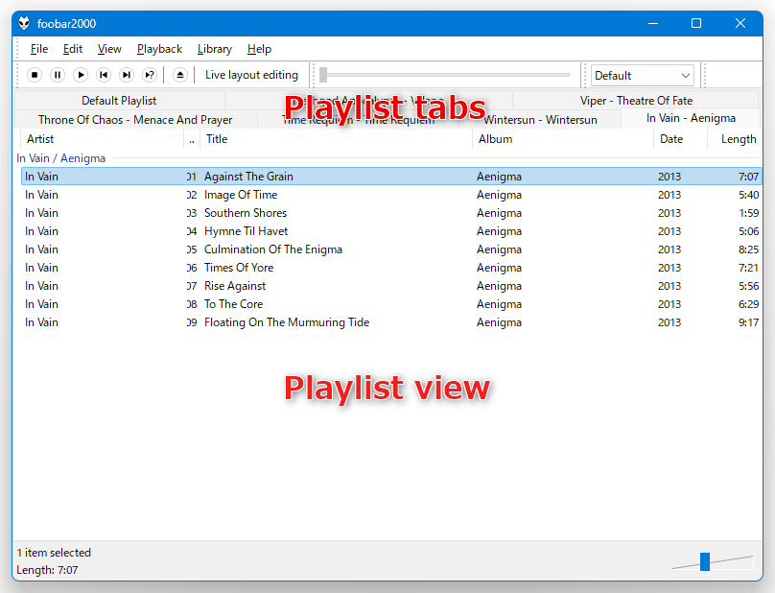The image size is (775, 593).
Task: Switch to Throne Of Chaos playlist tab
Action: click(135, 120)
